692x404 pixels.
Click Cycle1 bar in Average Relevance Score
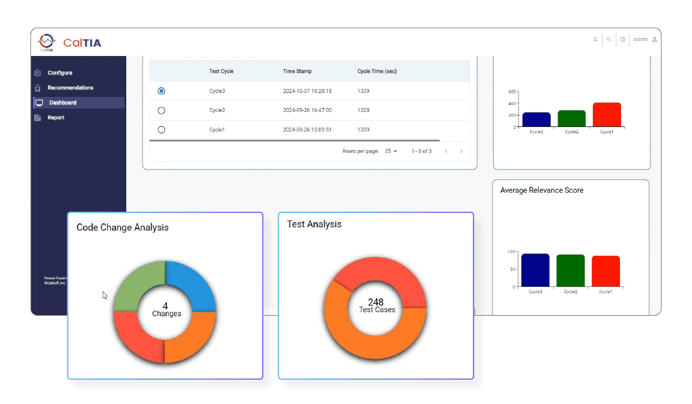pos(606,271)
